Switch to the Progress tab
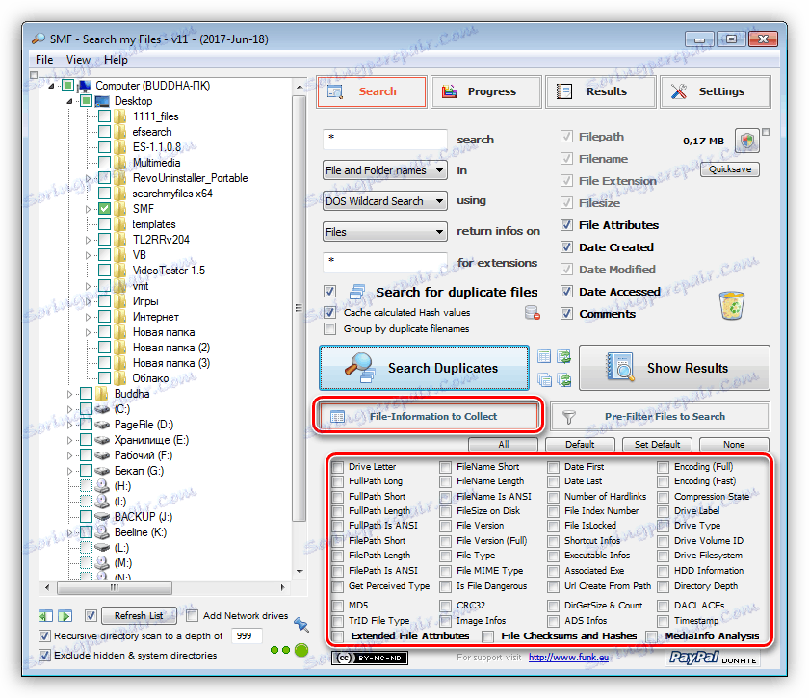This screenshot has height=698, width=809. coord(486,91)
